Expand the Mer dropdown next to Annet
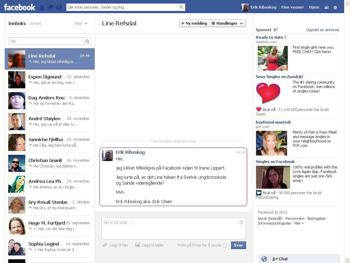 81,23
